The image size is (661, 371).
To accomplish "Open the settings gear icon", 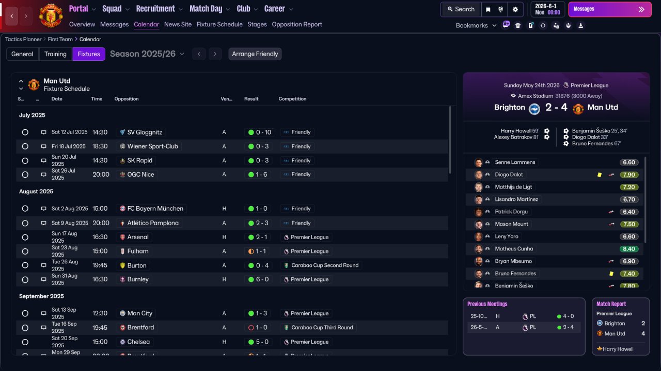I will tap(515, 9).
